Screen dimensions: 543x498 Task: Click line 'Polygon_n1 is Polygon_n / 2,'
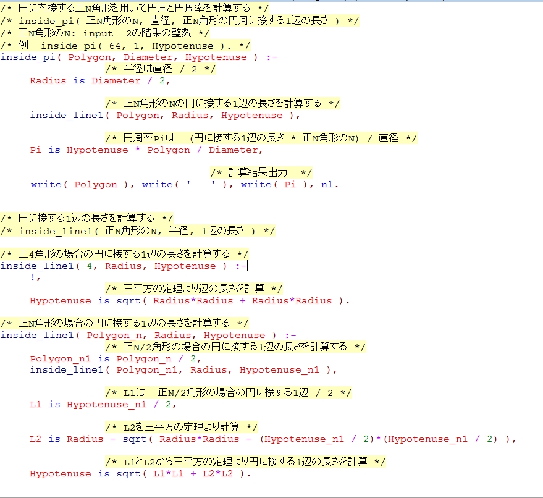click(x=116, y=359)
